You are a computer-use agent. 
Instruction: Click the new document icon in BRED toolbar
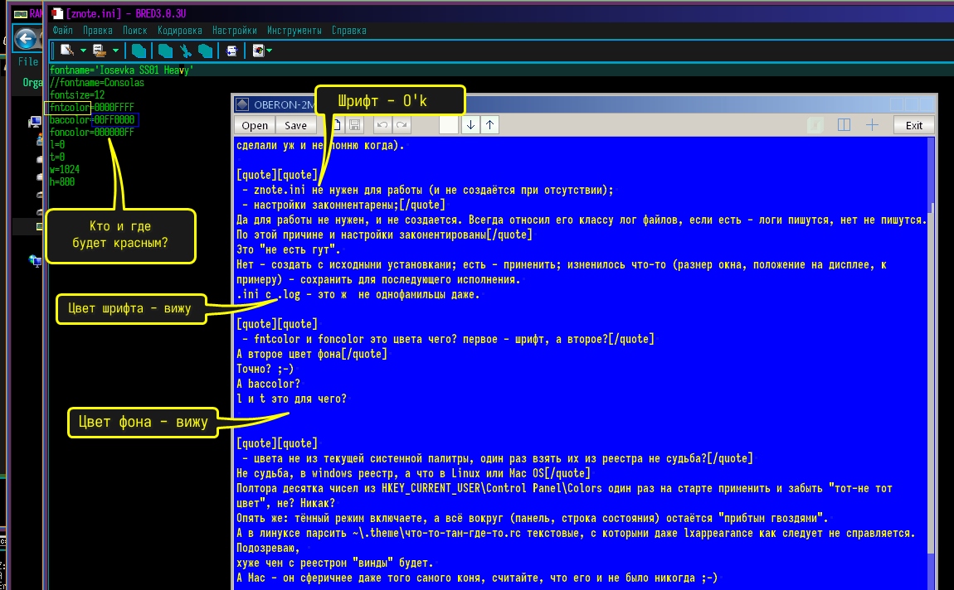(x=67, y=51)
